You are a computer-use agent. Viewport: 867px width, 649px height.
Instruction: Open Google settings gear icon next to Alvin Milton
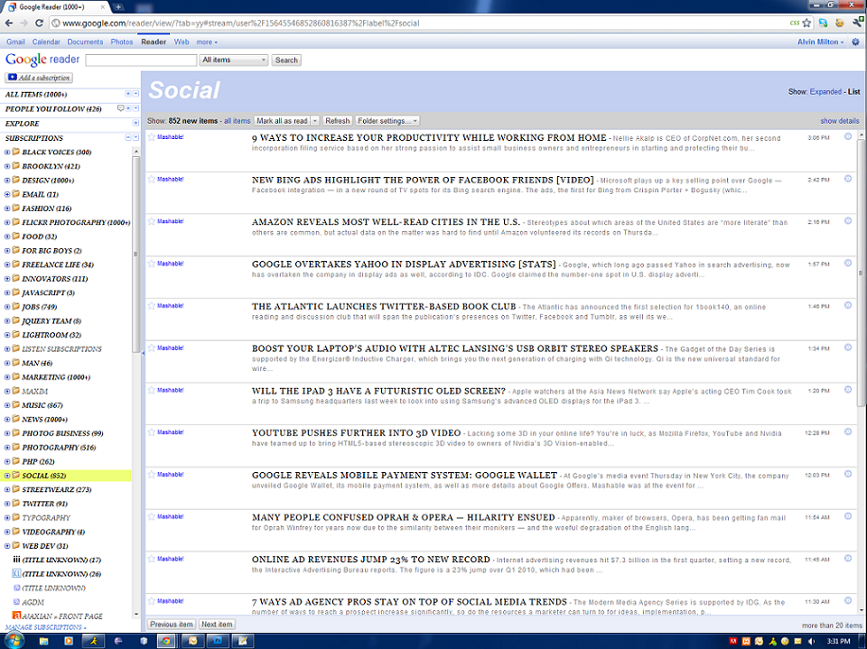(x=855, y=42)
